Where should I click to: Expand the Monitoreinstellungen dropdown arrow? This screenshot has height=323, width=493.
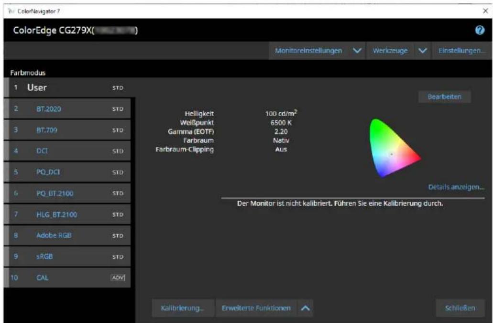point(357,51)
